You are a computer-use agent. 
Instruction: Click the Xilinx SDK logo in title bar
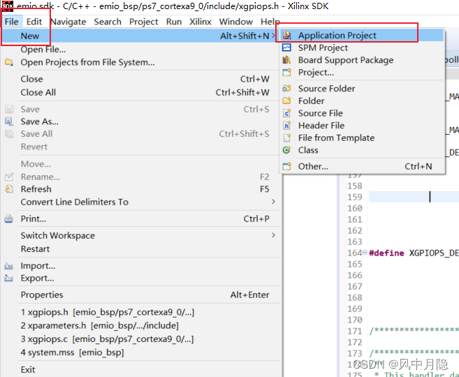coord(7,6)
